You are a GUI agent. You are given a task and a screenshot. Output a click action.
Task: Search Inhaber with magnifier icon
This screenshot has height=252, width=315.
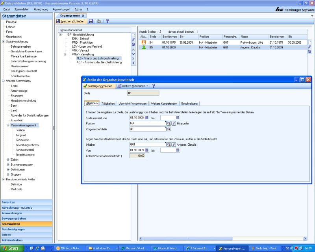point(169,144)
